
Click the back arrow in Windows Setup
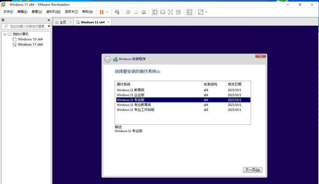pos(107,59)
